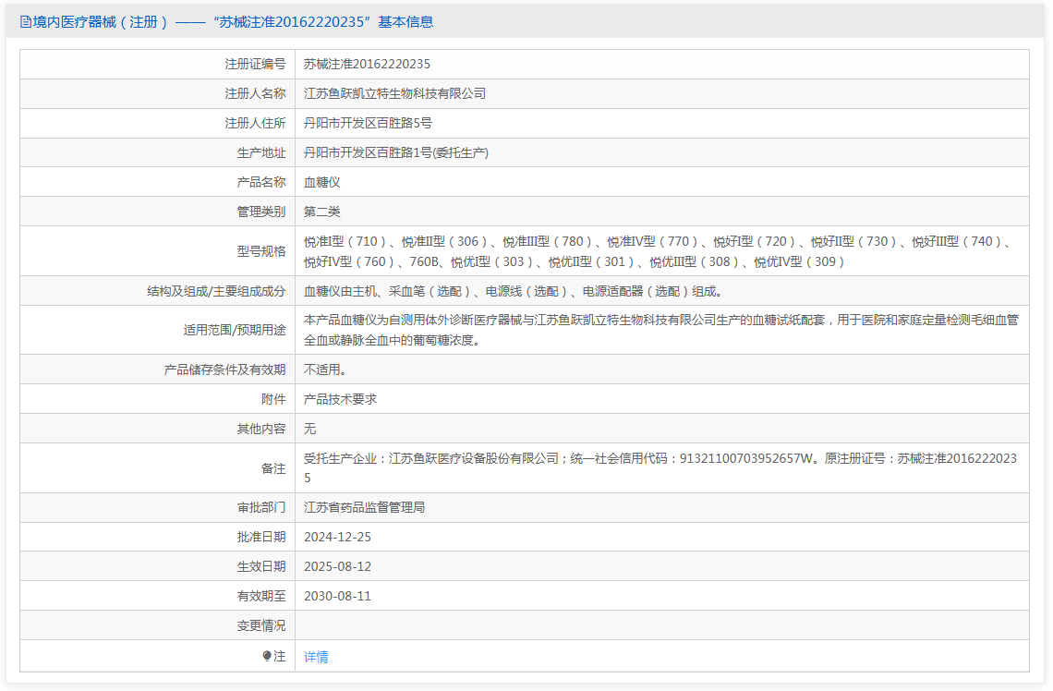Click the 有效期至 label cell
1053x691 pixels.
coord(158,596)
